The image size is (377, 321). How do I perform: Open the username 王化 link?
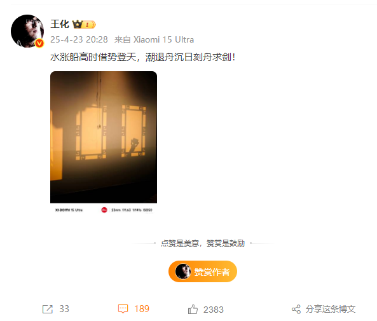tap(60, 24)
